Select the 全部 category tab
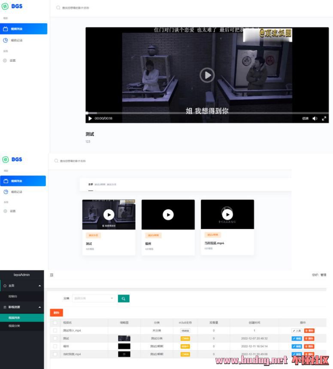Viewport: 333px width, 369px height. 91,184
